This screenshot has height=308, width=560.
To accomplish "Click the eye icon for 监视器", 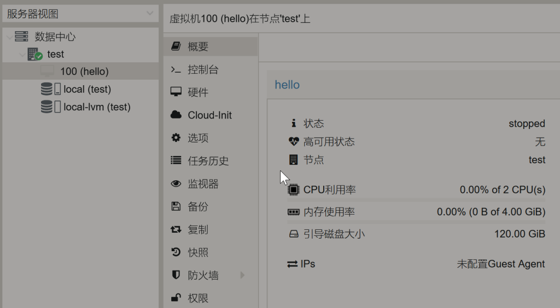I will pyautogui.click(x=176, y=184).
